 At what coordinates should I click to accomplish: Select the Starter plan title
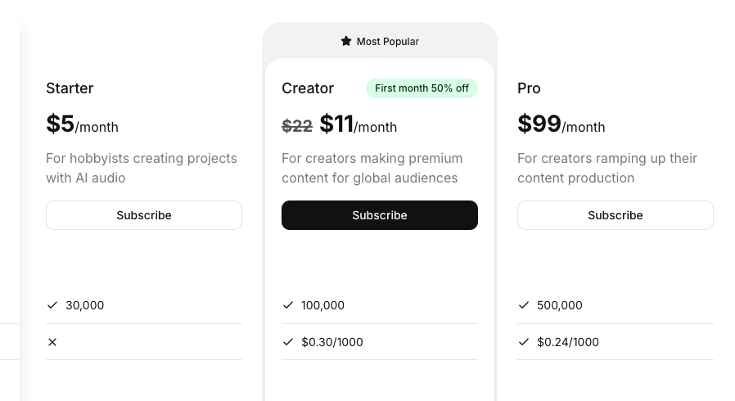[70, 88]
